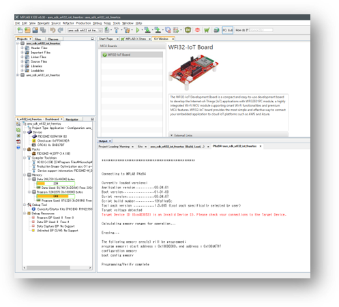The height and width of the screenshot is (307, 339).
Task: Close the Kit Window tab
Action: [173, 39]
